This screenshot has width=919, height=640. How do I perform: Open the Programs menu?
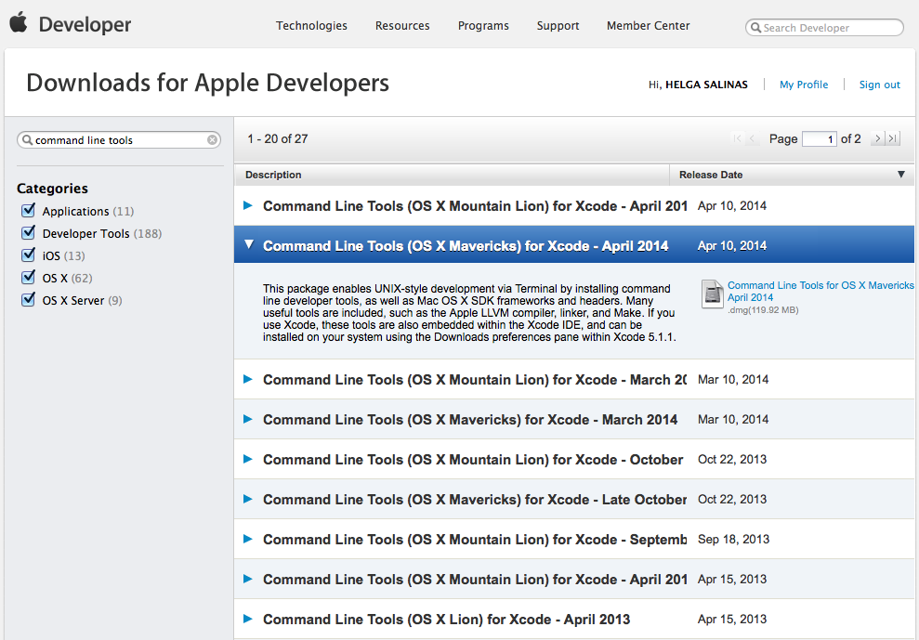tap(483, 26)
